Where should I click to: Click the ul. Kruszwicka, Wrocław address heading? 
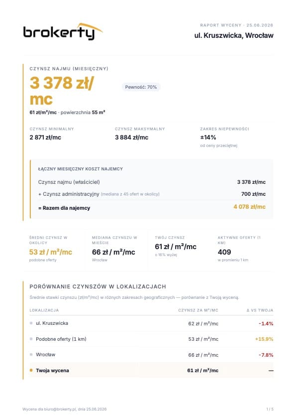pos(234,35)
